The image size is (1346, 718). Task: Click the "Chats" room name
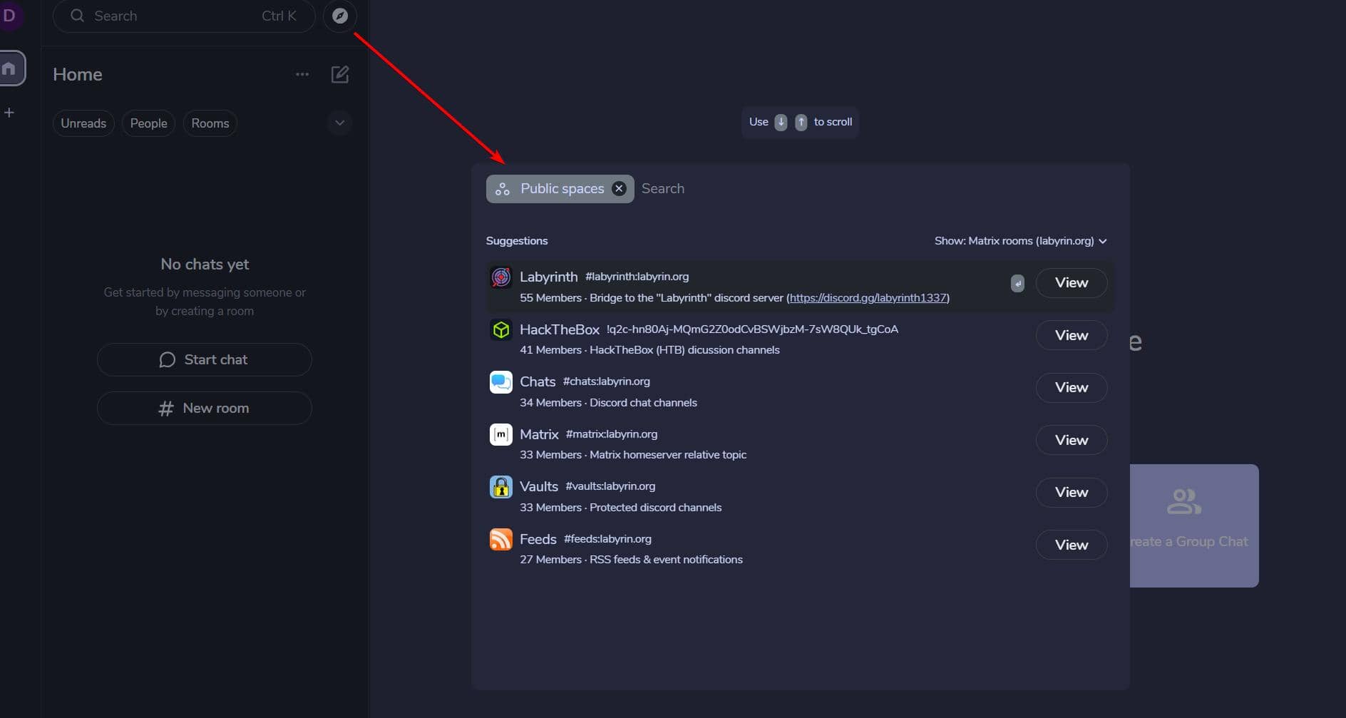point(538,381)
